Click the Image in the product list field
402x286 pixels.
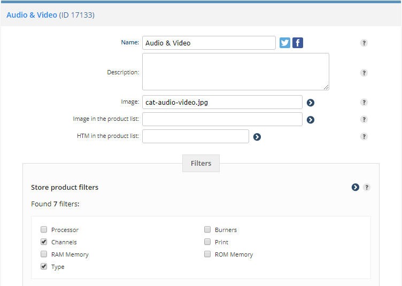[x=222, y=119]
